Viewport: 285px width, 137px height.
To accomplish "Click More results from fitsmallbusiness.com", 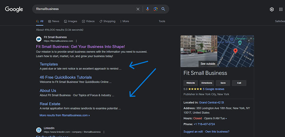I will click(x=65, y=115).
